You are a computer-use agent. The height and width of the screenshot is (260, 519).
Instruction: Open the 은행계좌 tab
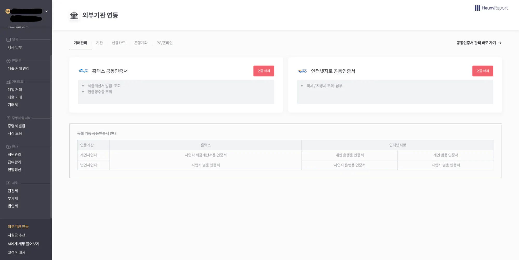[141, 43]
